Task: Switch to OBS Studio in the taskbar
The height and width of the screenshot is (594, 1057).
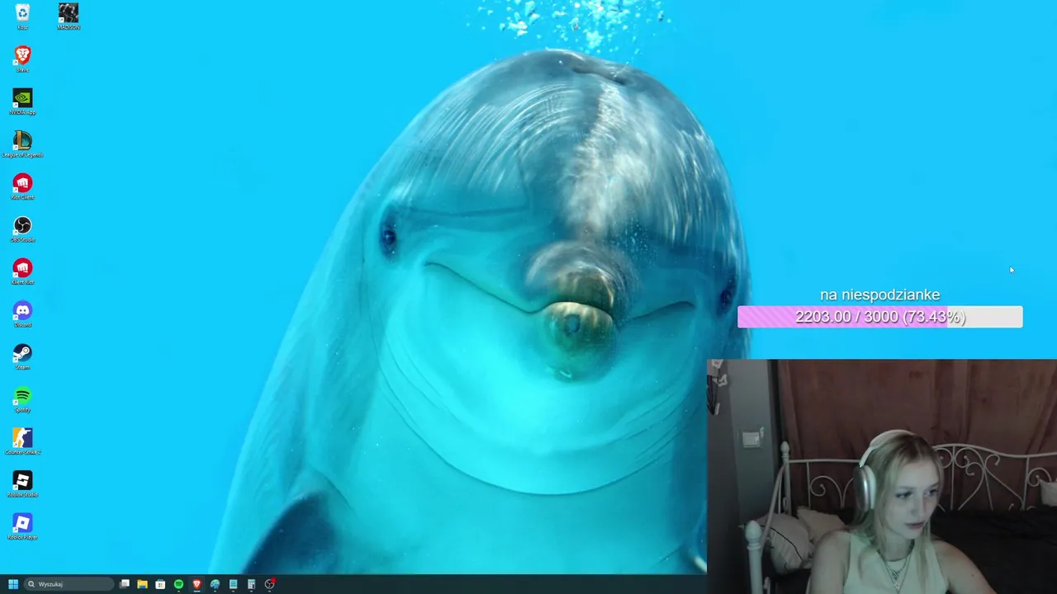Action: click(269, 584)
